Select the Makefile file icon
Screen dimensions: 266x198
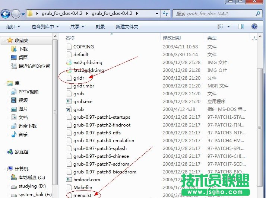(69, 187)
